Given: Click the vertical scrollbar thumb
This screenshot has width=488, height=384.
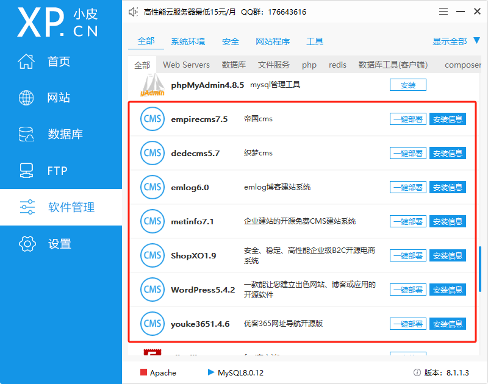Looking at the screenshot, I should coord(480,269).
